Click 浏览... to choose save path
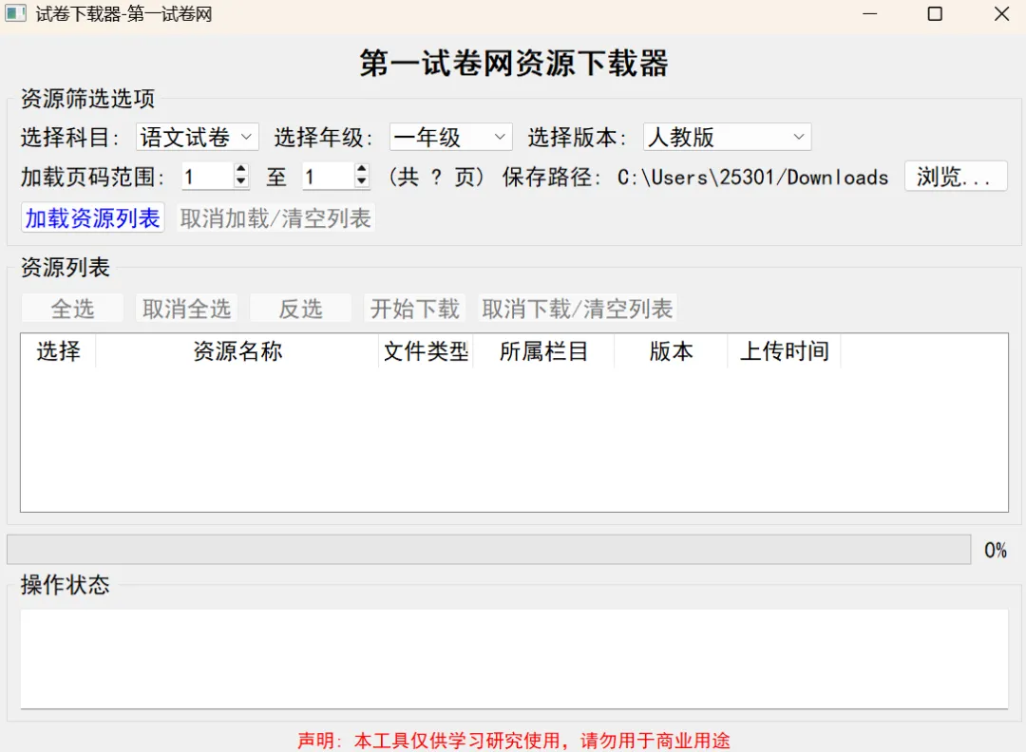The width and height of the screenshot is (1026, 752). tap(956, 177)
